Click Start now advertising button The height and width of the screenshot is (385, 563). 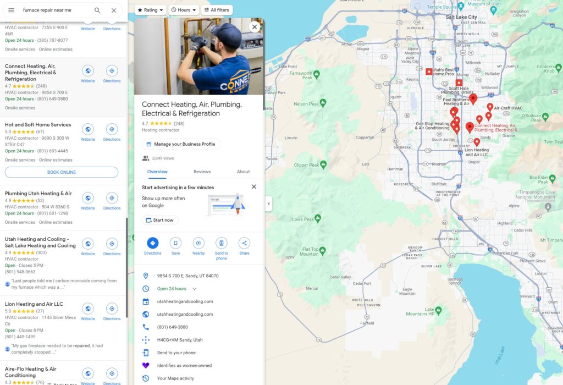(160, 220)
